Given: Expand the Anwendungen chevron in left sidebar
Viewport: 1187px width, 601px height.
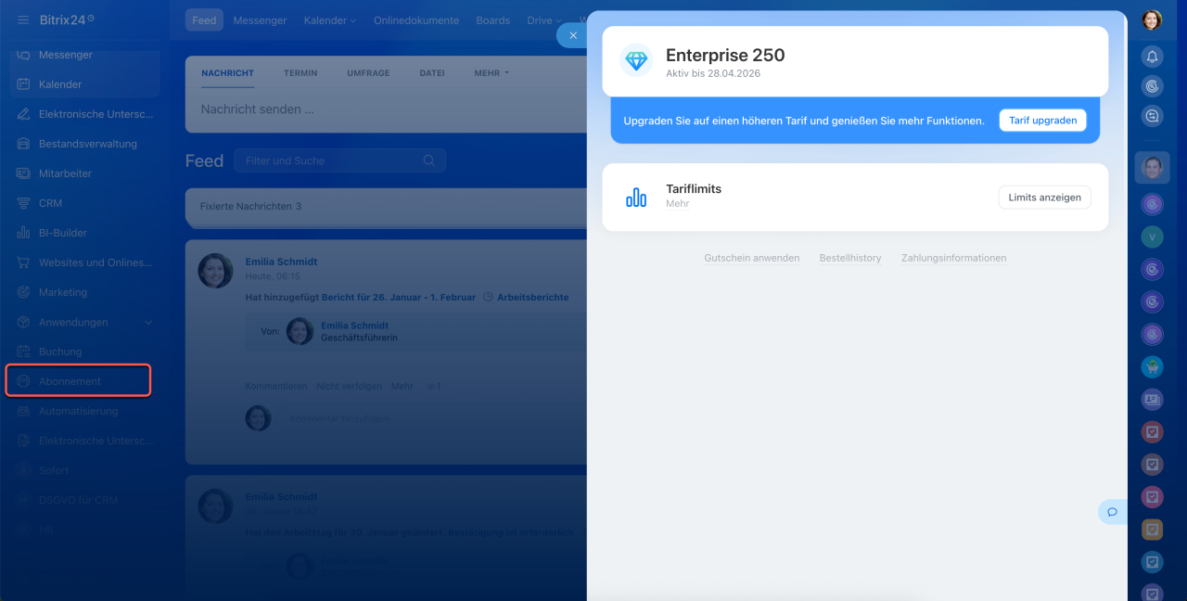Looking at the screenshot, I should pos(148,322).
